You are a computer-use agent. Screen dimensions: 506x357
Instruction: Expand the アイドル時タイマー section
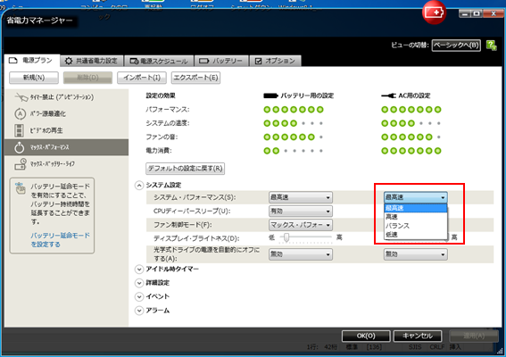click(x=139, y=270)
